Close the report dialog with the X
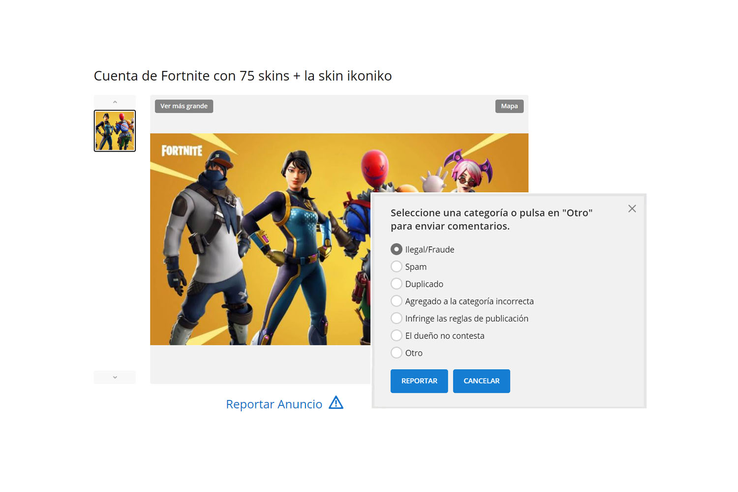The height and width of the screenshot is (492, 738). tap(632, 209)
